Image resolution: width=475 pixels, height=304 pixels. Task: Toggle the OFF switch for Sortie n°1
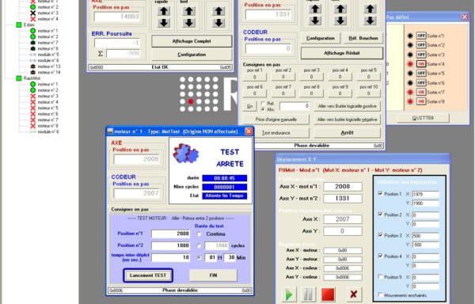(421, 36)
